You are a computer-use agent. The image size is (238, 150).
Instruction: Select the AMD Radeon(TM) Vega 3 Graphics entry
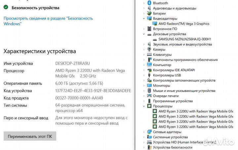pos(184,24)
